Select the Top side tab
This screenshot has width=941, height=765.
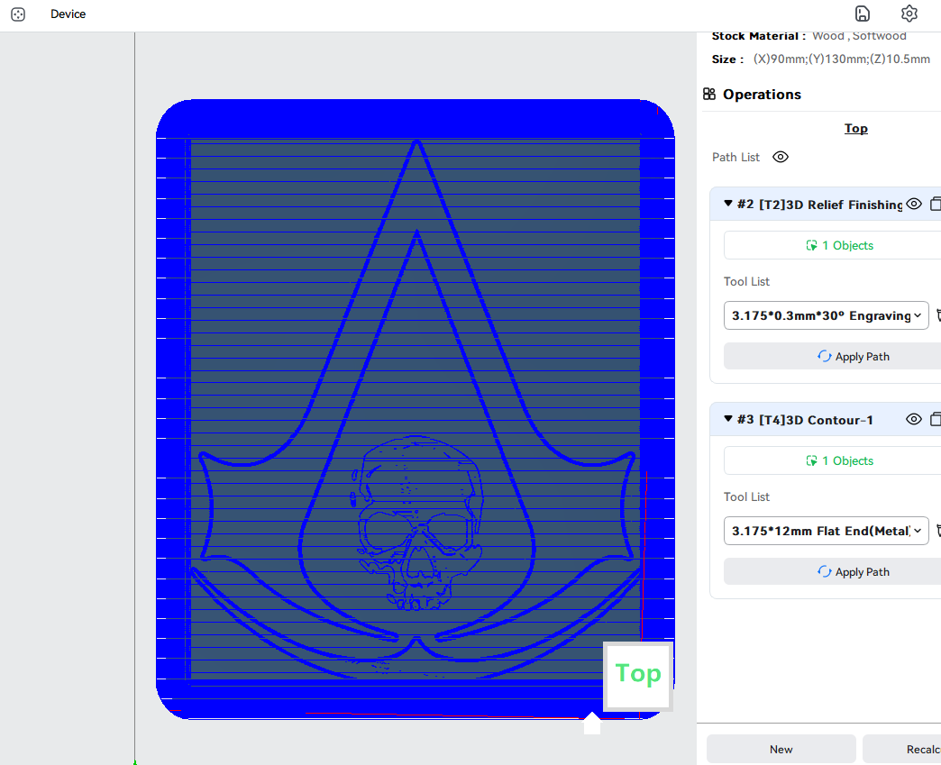coord(855,128)
